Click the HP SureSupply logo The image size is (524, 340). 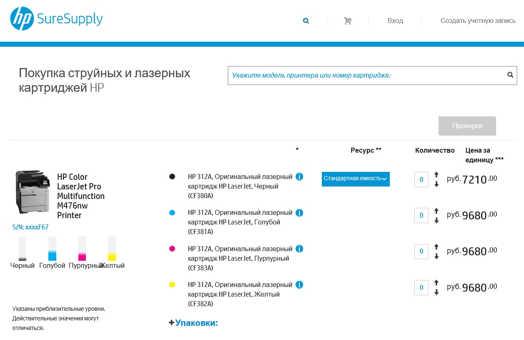pos(56,19)
